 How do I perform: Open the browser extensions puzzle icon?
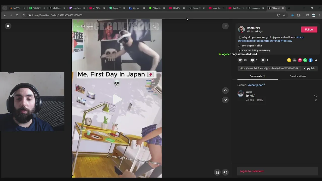(x=299, y=15)
